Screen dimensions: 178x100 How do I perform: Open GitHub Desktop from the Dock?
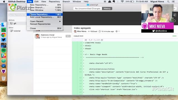[4, 71]
